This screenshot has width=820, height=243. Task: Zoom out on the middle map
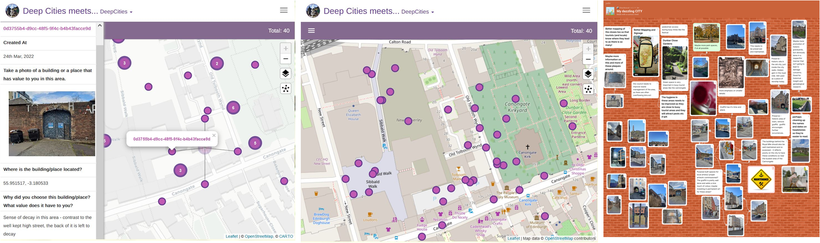[x=588, y=59]
